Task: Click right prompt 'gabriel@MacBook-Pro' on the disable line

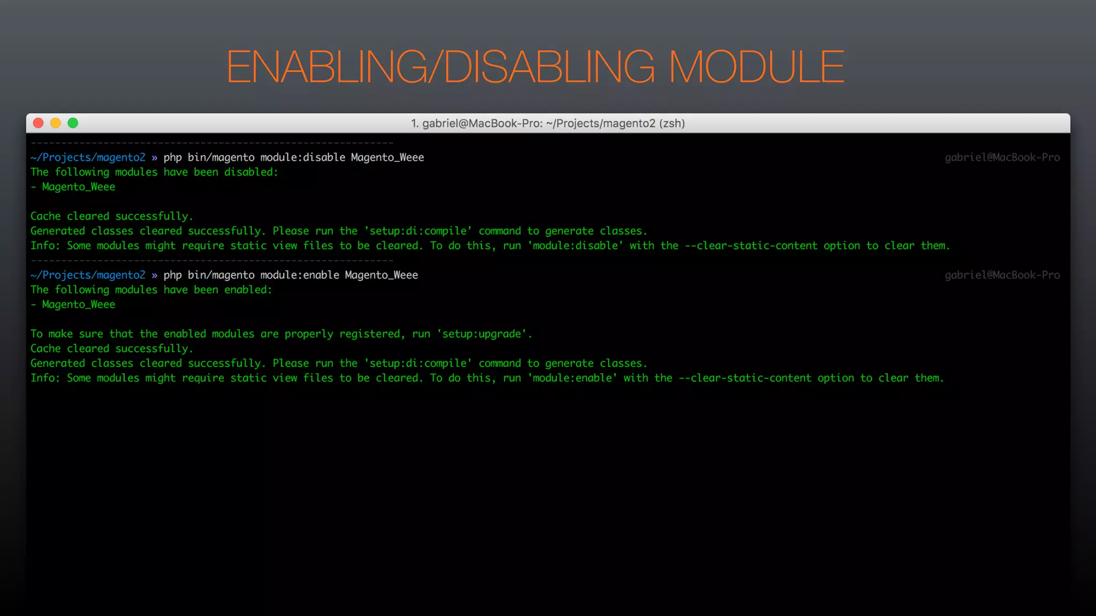Action: click(x=1002, y=158)
